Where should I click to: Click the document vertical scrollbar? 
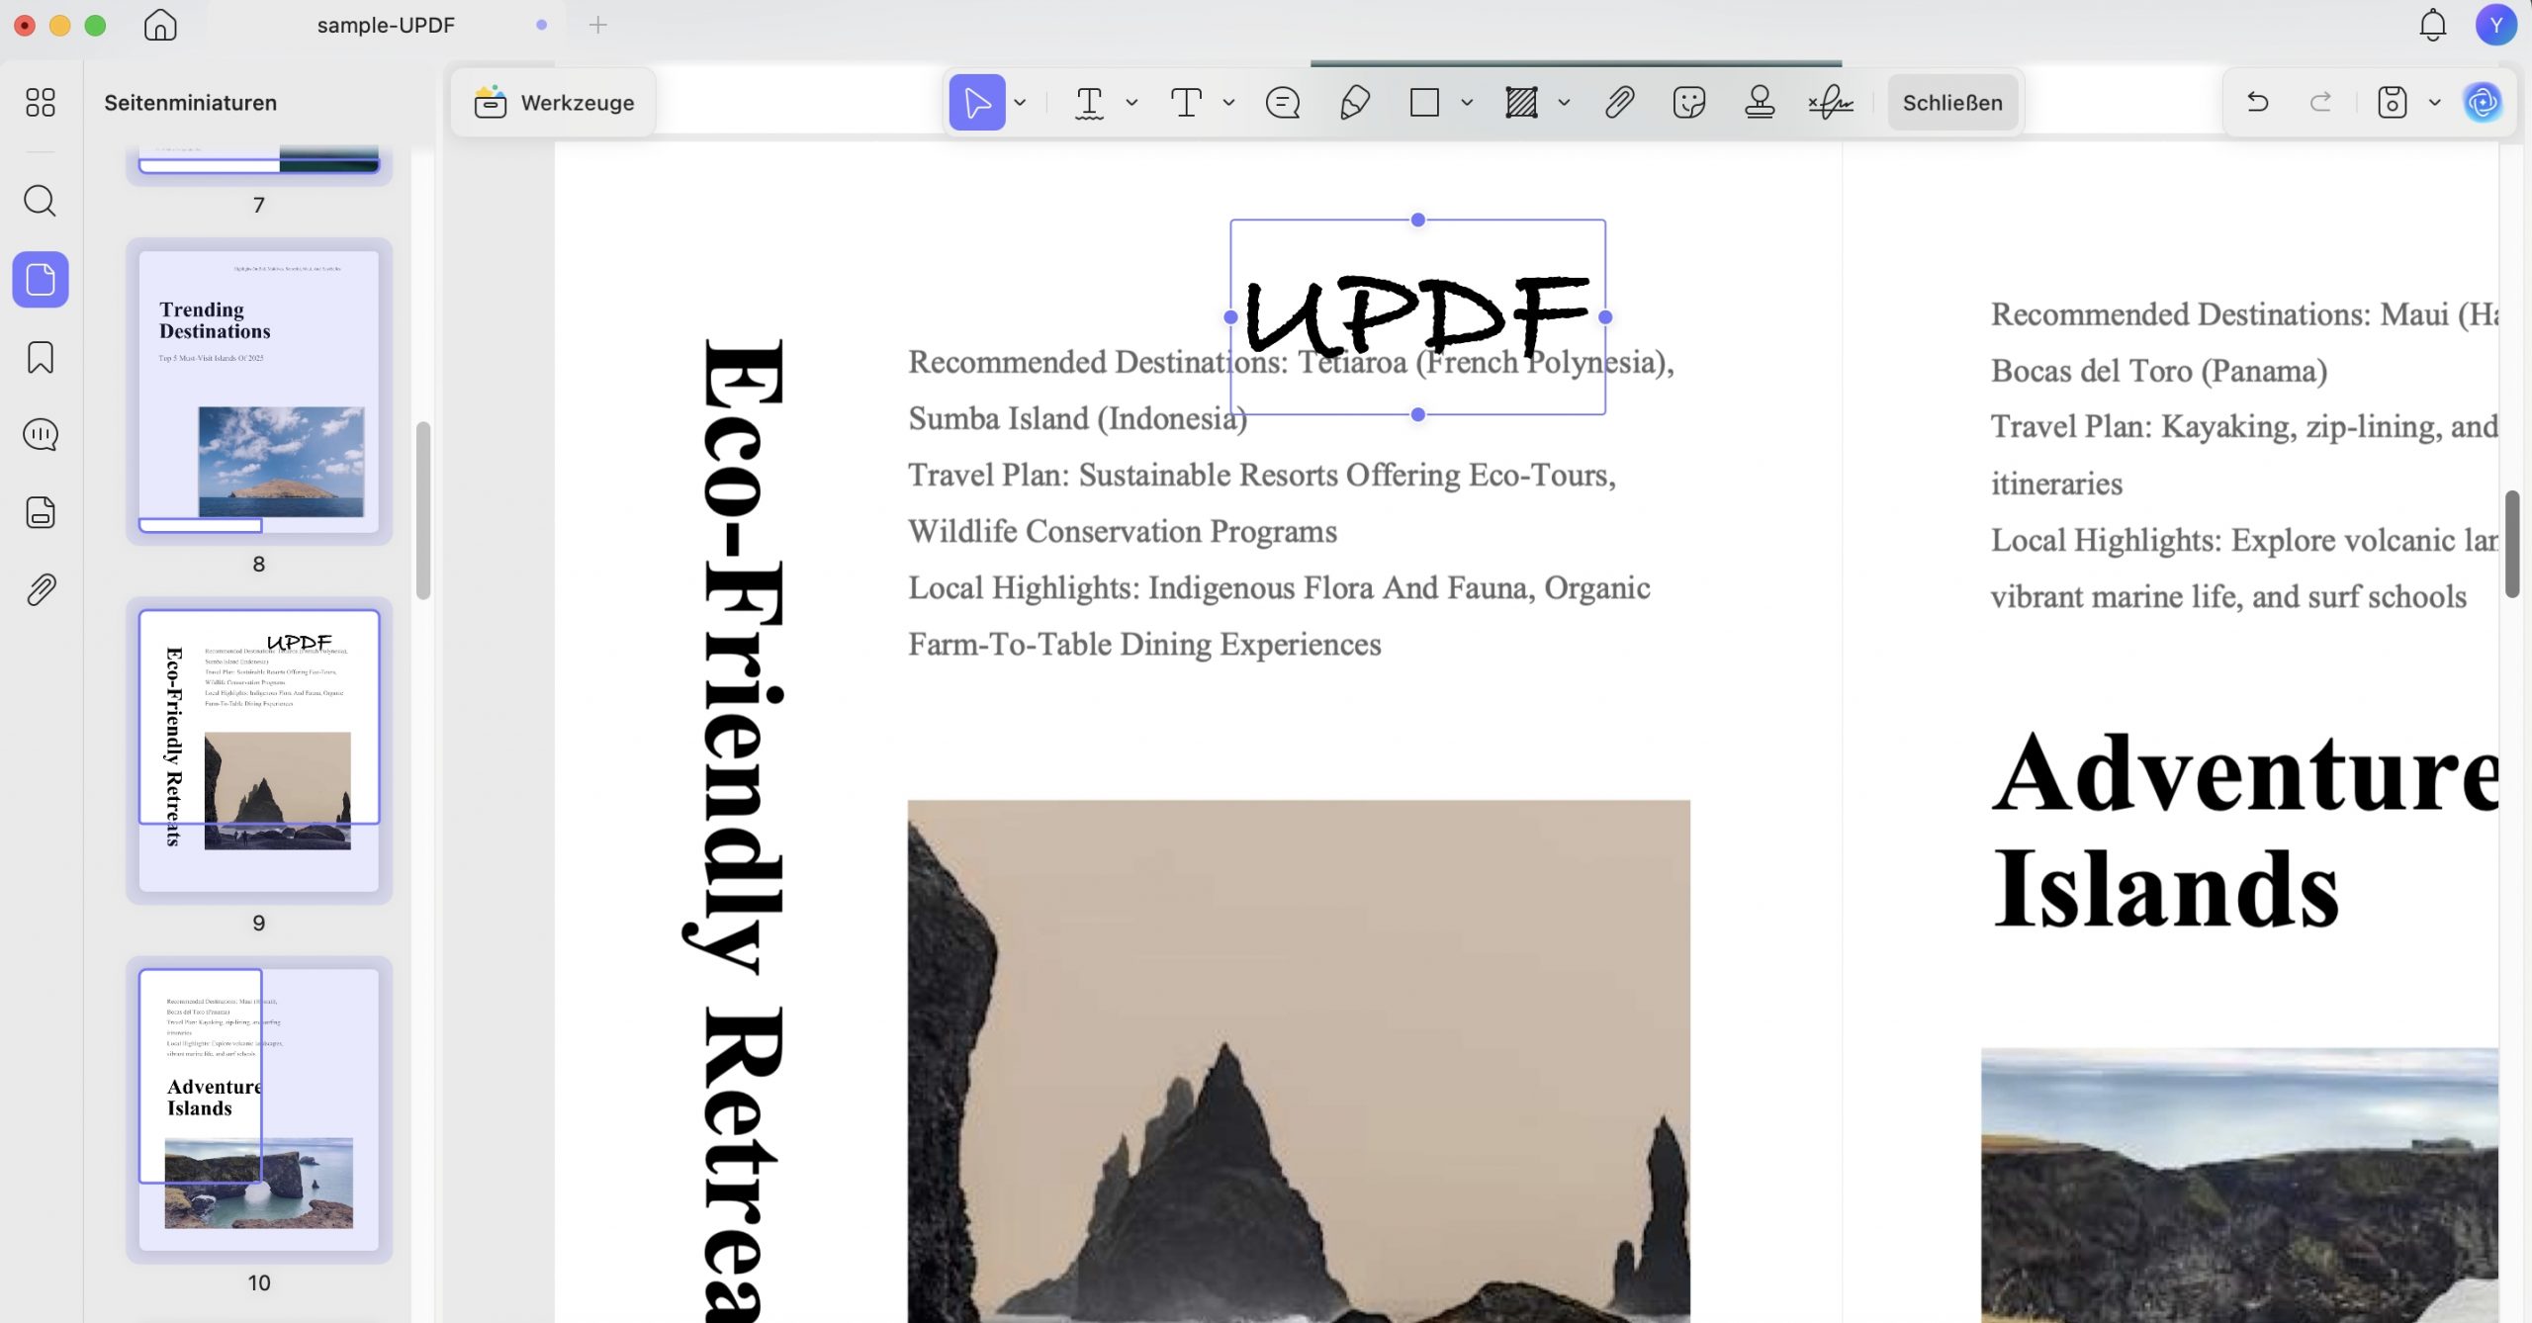pyautogui.click(x=2512, y=543)
